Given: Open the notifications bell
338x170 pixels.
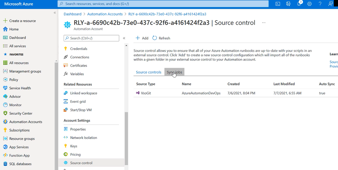Looking at the screenshot, I should pyautogui.click(x=299, y=4).
